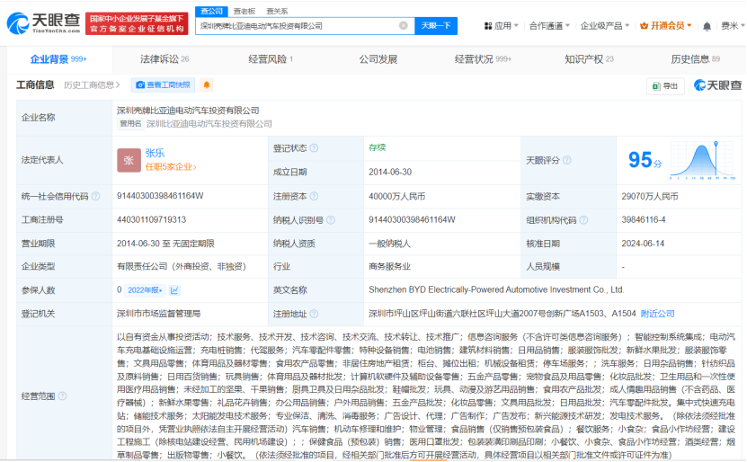
Task: Click the 附近公司 link
Action: click(x=657, y=314)
